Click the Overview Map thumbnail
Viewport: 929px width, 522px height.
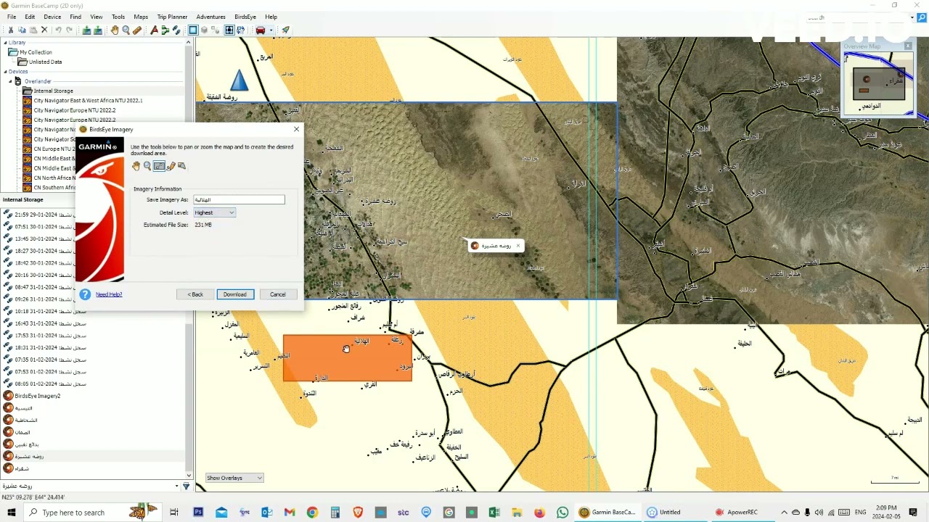tap(878, 82)
